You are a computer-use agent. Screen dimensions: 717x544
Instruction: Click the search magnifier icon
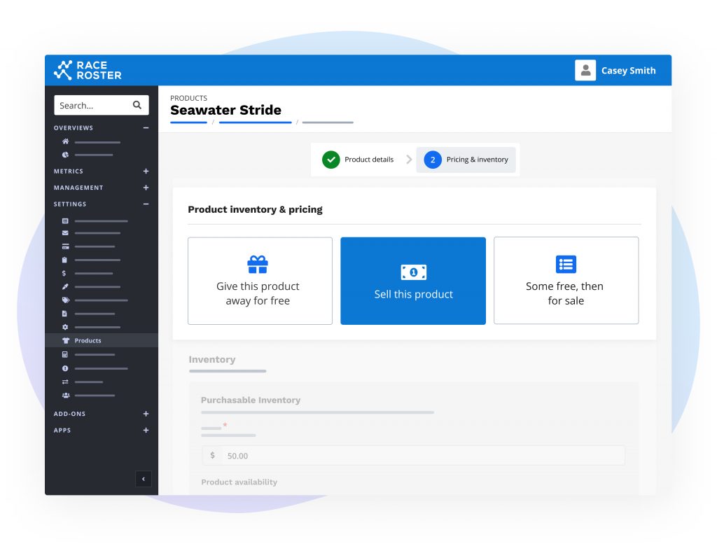click(x=137, y=105)
